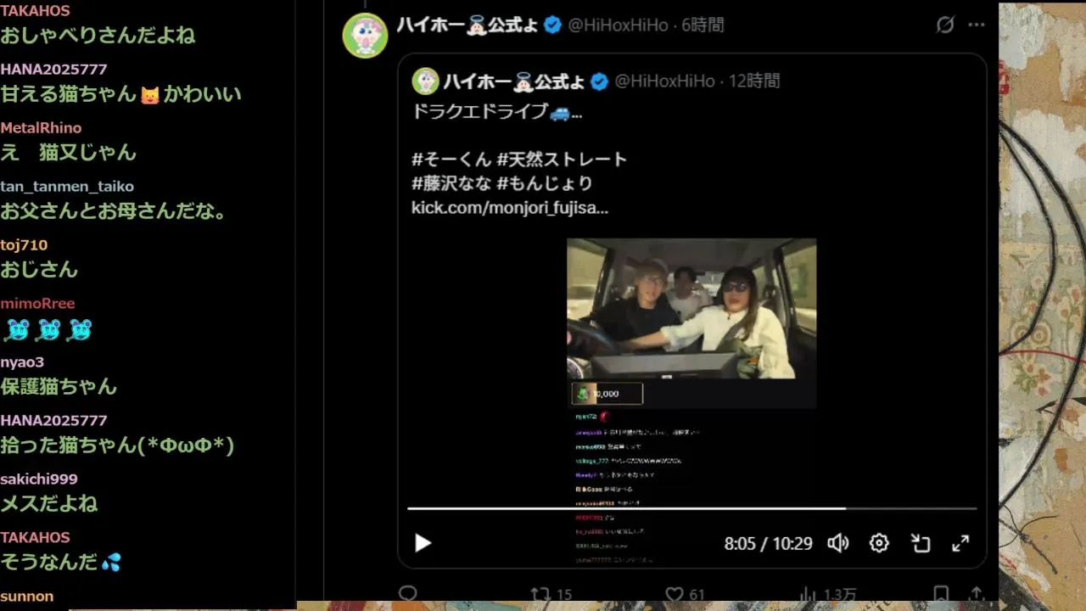This screenshot has width=1086, height=611.
Task: Repost the tweet with 15 reposts
Action: 551,595
